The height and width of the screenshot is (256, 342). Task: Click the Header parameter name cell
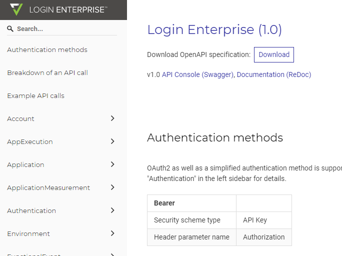tap(191, 237)
